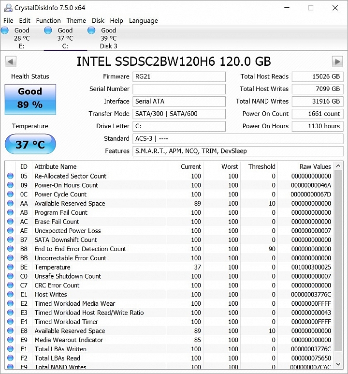Click status dot for Unexpected Power Loss

tap(10, 231)
